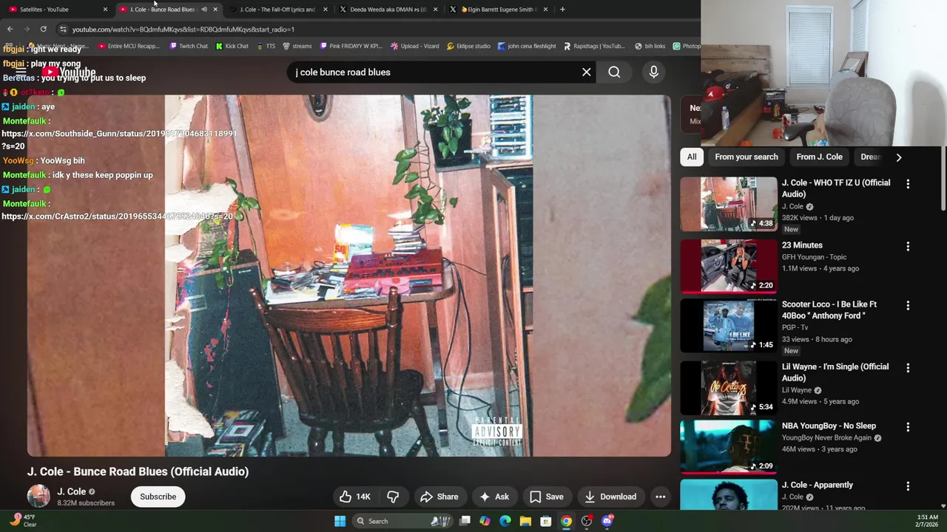
Task: Open J. Cole channel name link
Action: (72, 491)
